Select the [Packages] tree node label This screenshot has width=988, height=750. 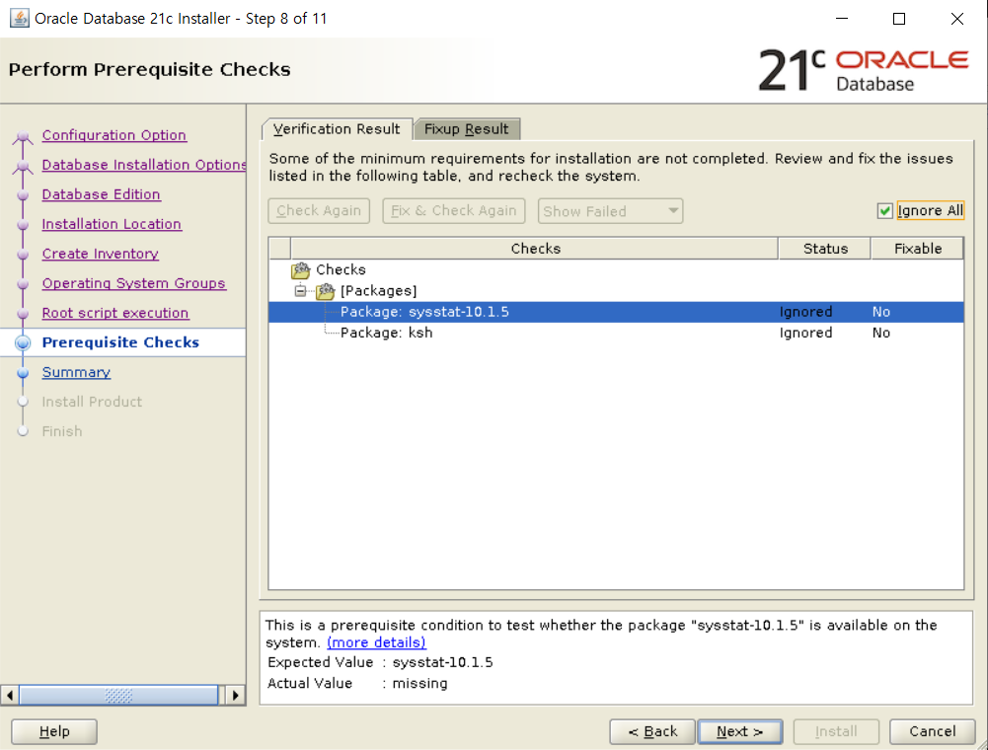tap(379, 291)
